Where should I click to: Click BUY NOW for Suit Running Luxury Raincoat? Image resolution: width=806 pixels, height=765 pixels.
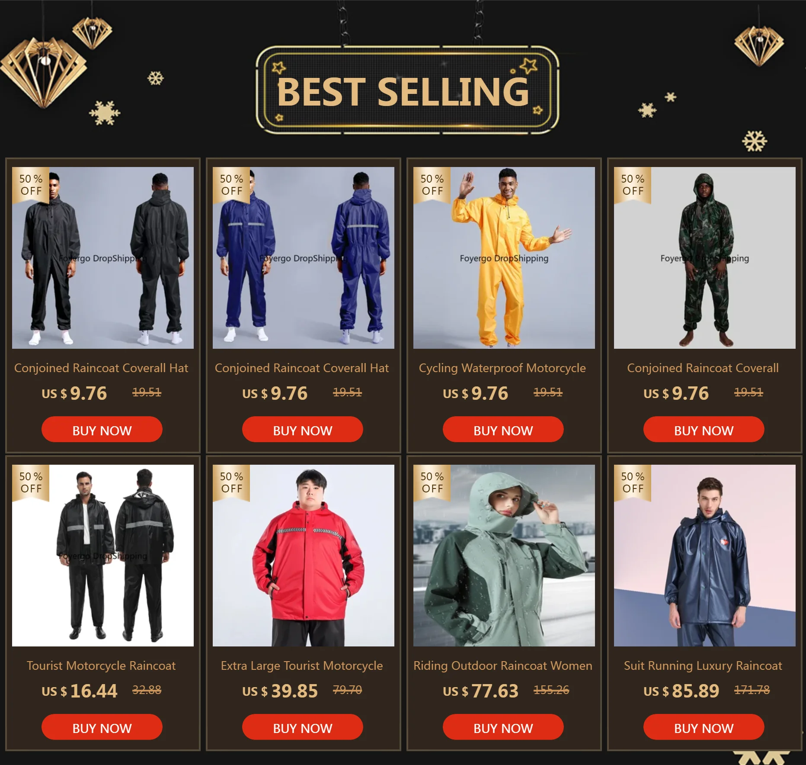(x=704, y=727)
